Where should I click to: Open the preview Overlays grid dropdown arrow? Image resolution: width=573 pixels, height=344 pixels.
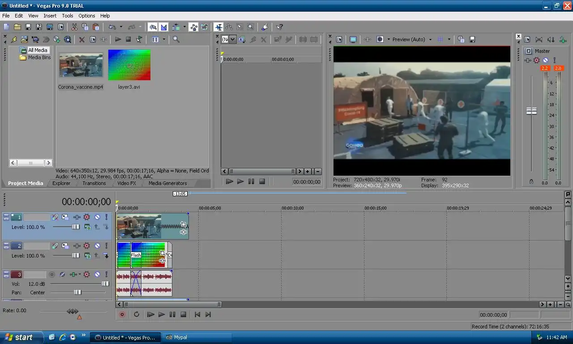click(x=449, y=39)
